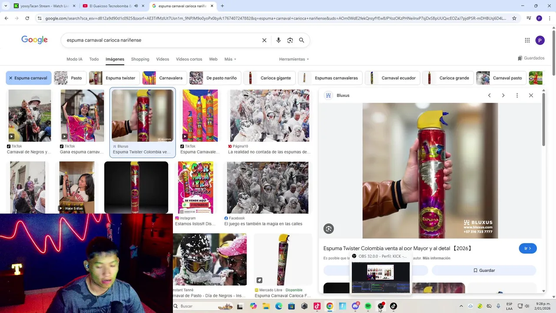Open the TikTok Espuma Carnavale thumbnail
The height and width of the screenshot is (313, 556).
click(x=200, y=116)
